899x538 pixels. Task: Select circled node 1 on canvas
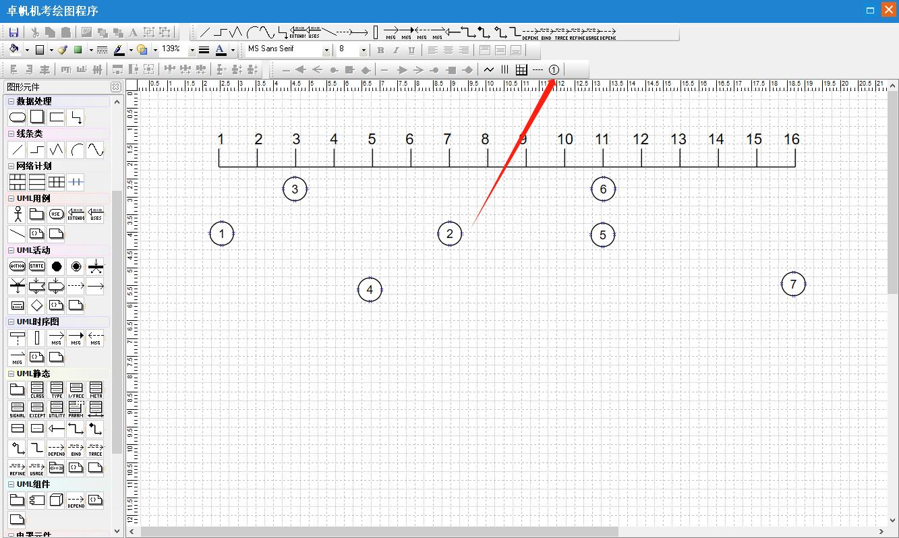(x=222, y=234)
